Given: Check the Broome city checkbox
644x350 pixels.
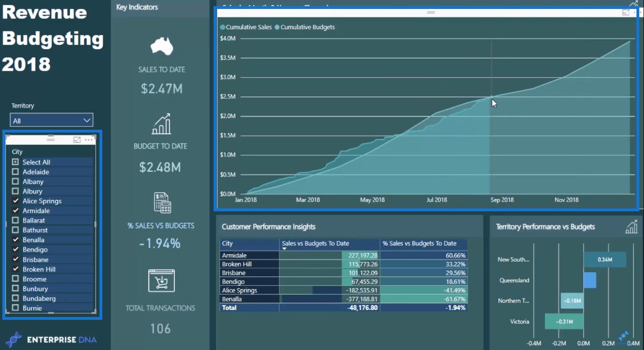Looking at the screenshot, I should point(16,279).
